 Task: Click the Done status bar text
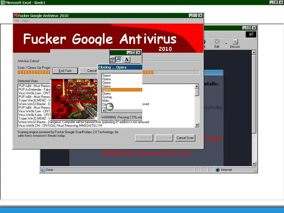pos(49,170)
